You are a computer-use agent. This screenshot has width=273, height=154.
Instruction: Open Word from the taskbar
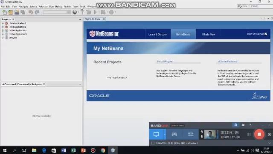[x=64, y=150]
